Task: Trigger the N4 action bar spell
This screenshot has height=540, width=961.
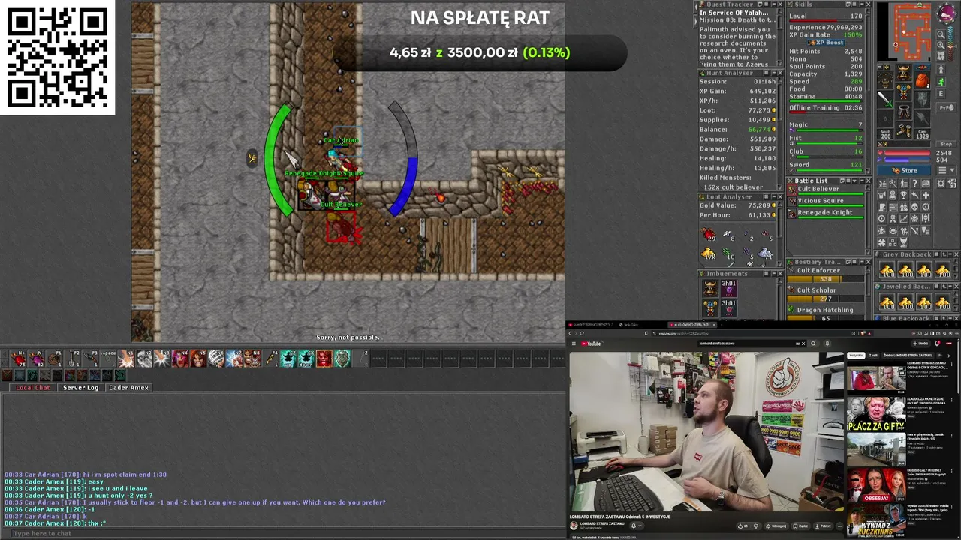Action: click(x=181, y=358)
